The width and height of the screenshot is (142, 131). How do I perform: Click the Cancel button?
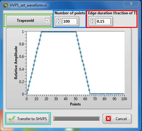click(x=117, y=119)
